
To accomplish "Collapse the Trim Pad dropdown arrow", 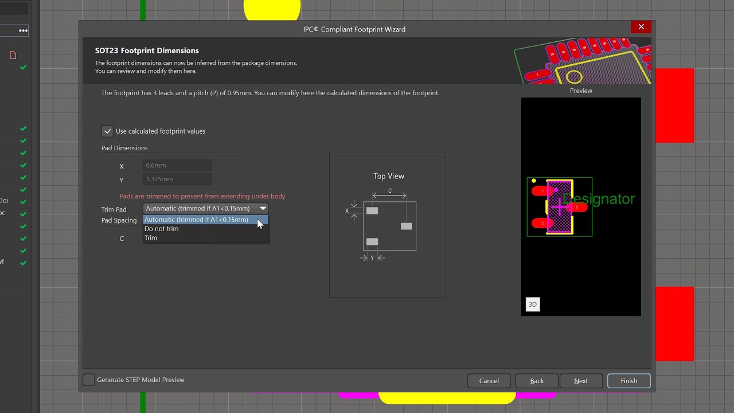I will (x=263, y=209).
